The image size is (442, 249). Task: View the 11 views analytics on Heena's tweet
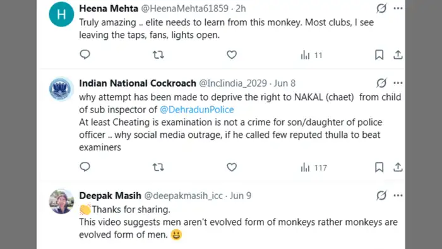[x=311, y=55]
